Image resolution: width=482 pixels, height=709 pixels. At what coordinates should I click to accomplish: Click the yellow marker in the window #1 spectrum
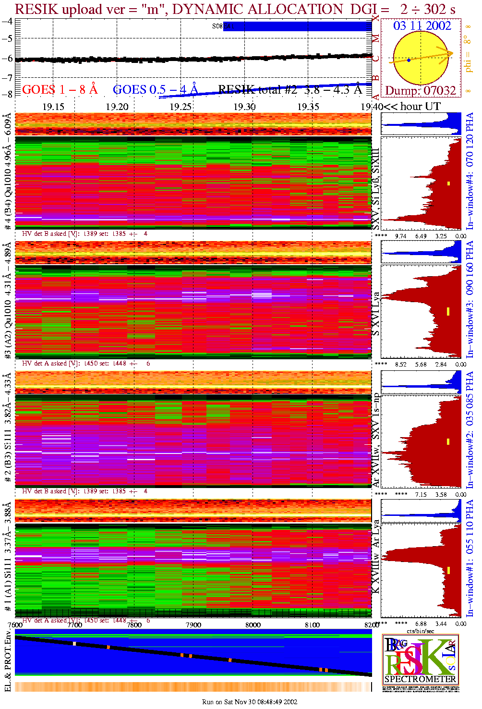coord(448,570)
